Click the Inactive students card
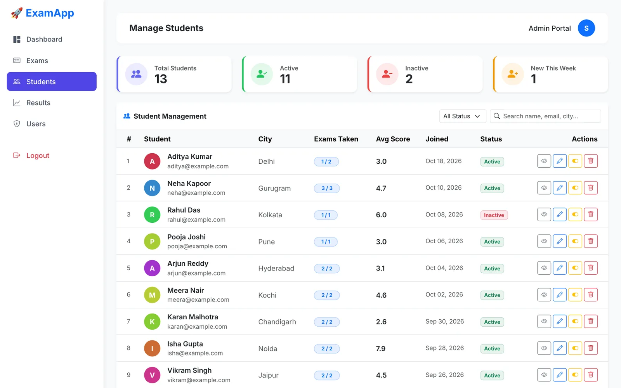The height and width of the screenshot is (388, 621). click(425, 74)
